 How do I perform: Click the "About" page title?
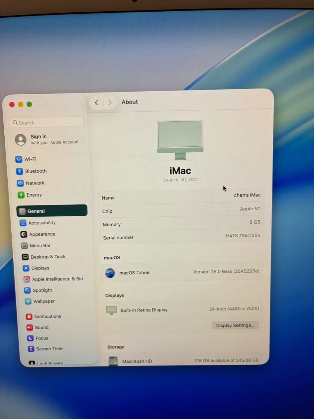pos(130,102)
